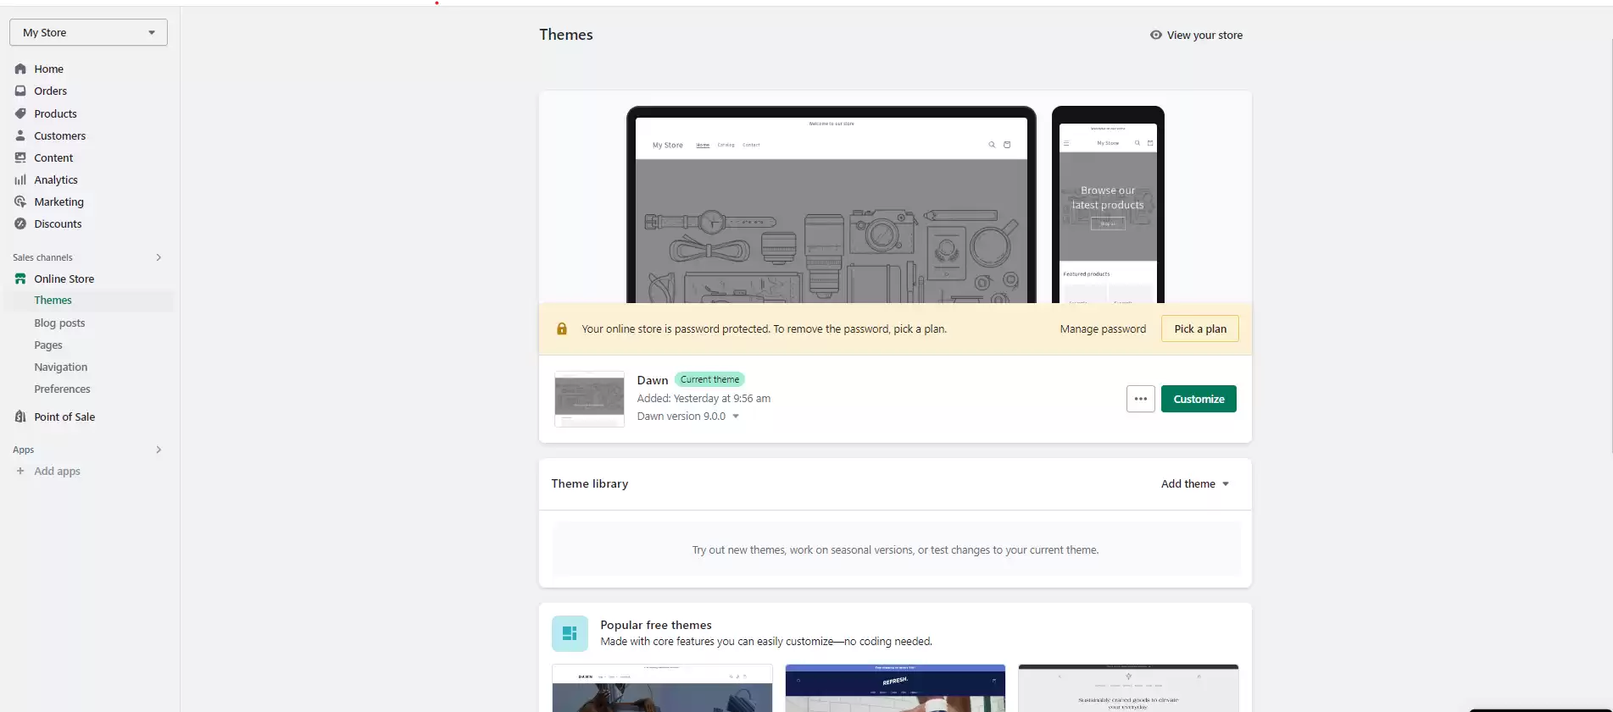The height and width of the screenshot is (712, 1613).
Task: Click the Pick a plan button
Action: 1200,328
